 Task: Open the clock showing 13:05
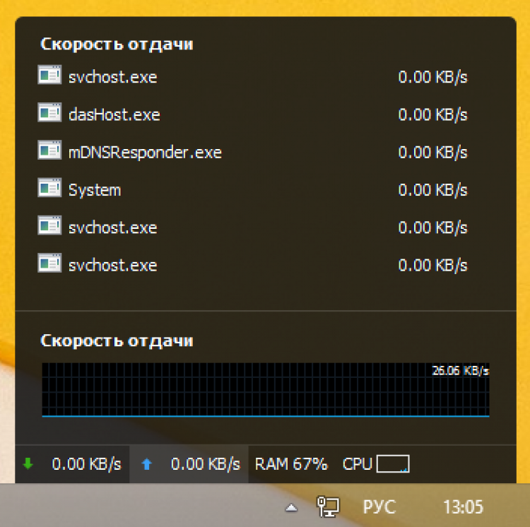coord(463,507)
